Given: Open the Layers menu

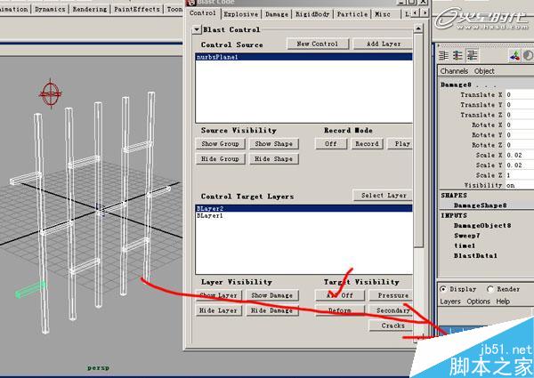Looking at the screenshot, I should coord(449,302).
